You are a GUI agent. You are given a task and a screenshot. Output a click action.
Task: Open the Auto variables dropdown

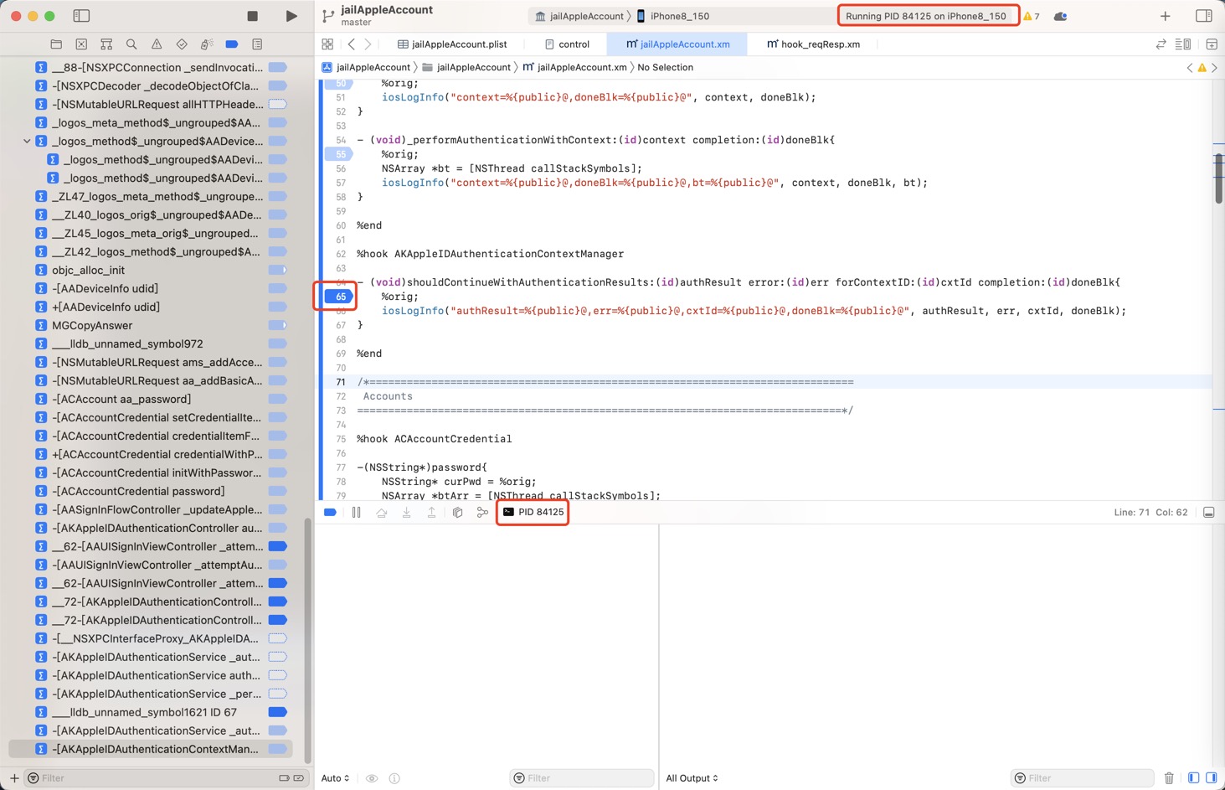coord(335,778)
